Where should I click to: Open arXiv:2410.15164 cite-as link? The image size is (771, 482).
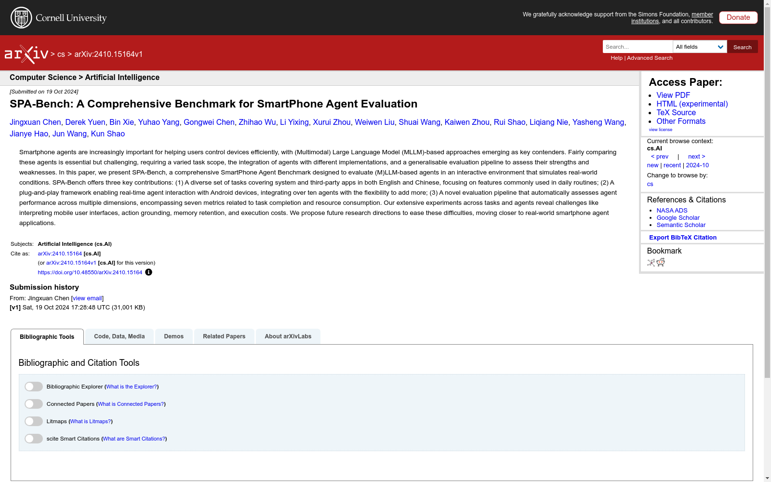(x=60, y=254)
